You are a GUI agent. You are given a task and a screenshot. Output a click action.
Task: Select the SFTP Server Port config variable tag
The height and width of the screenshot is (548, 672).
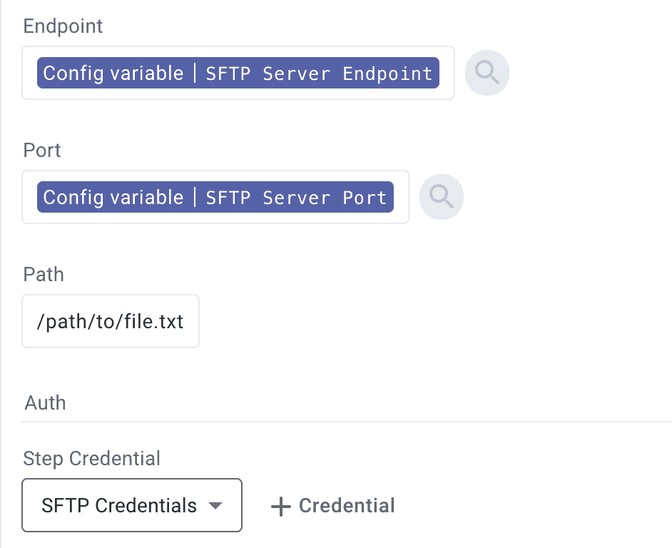215,198
